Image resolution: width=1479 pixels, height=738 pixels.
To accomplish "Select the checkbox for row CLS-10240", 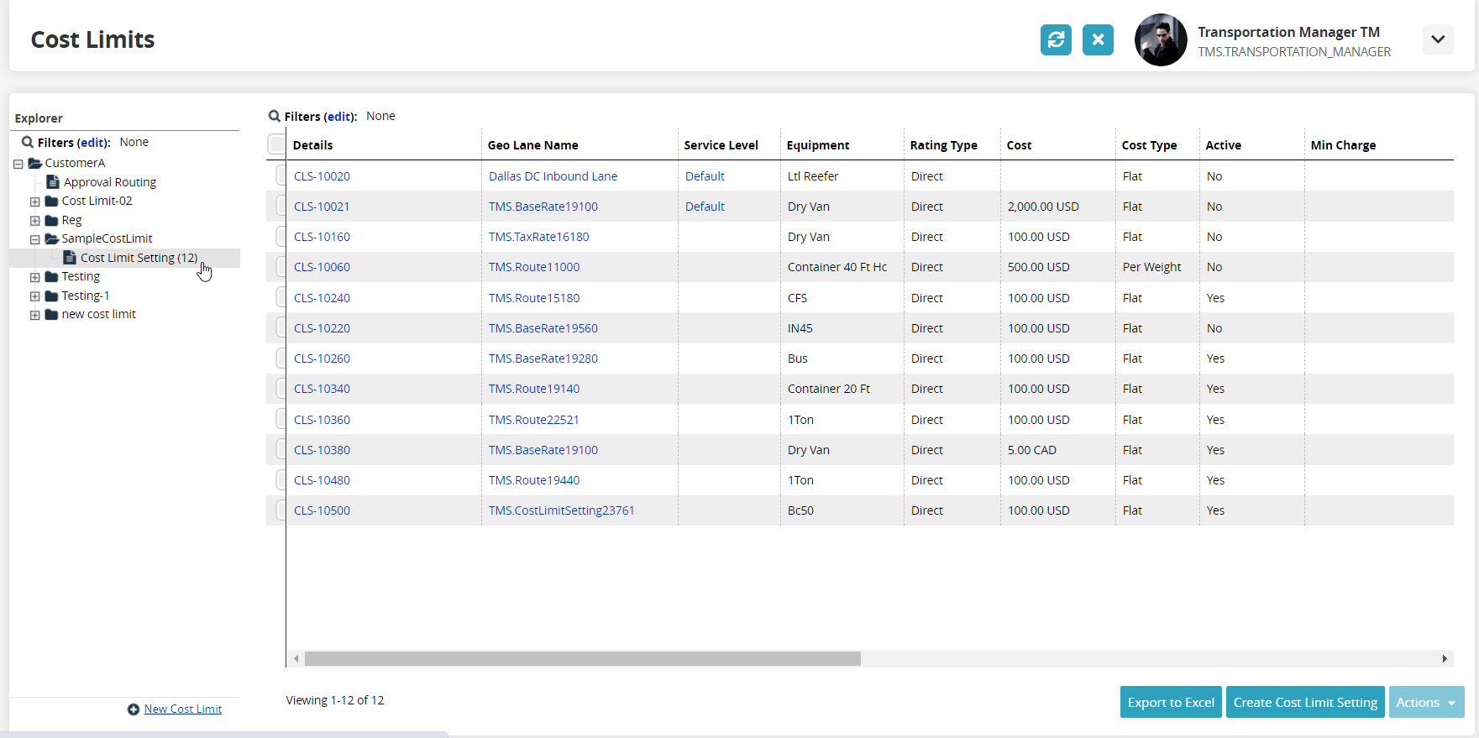I will pyautogui.click(x=281, y=298).
